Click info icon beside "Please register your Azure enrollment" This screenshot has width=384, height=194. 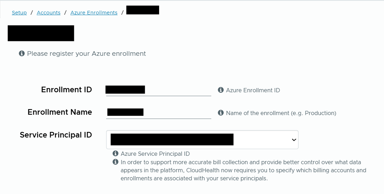point(22,54)
